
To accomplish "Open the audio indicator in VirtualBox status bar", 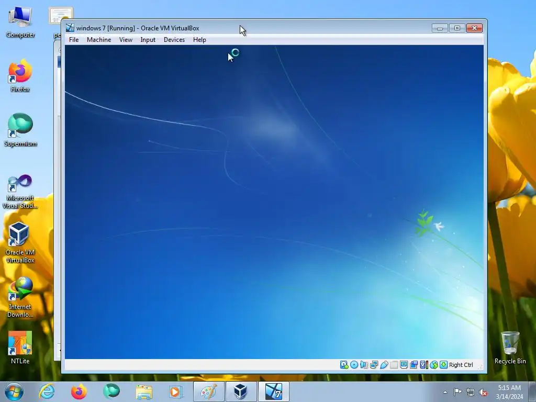I will pos(364,365).
